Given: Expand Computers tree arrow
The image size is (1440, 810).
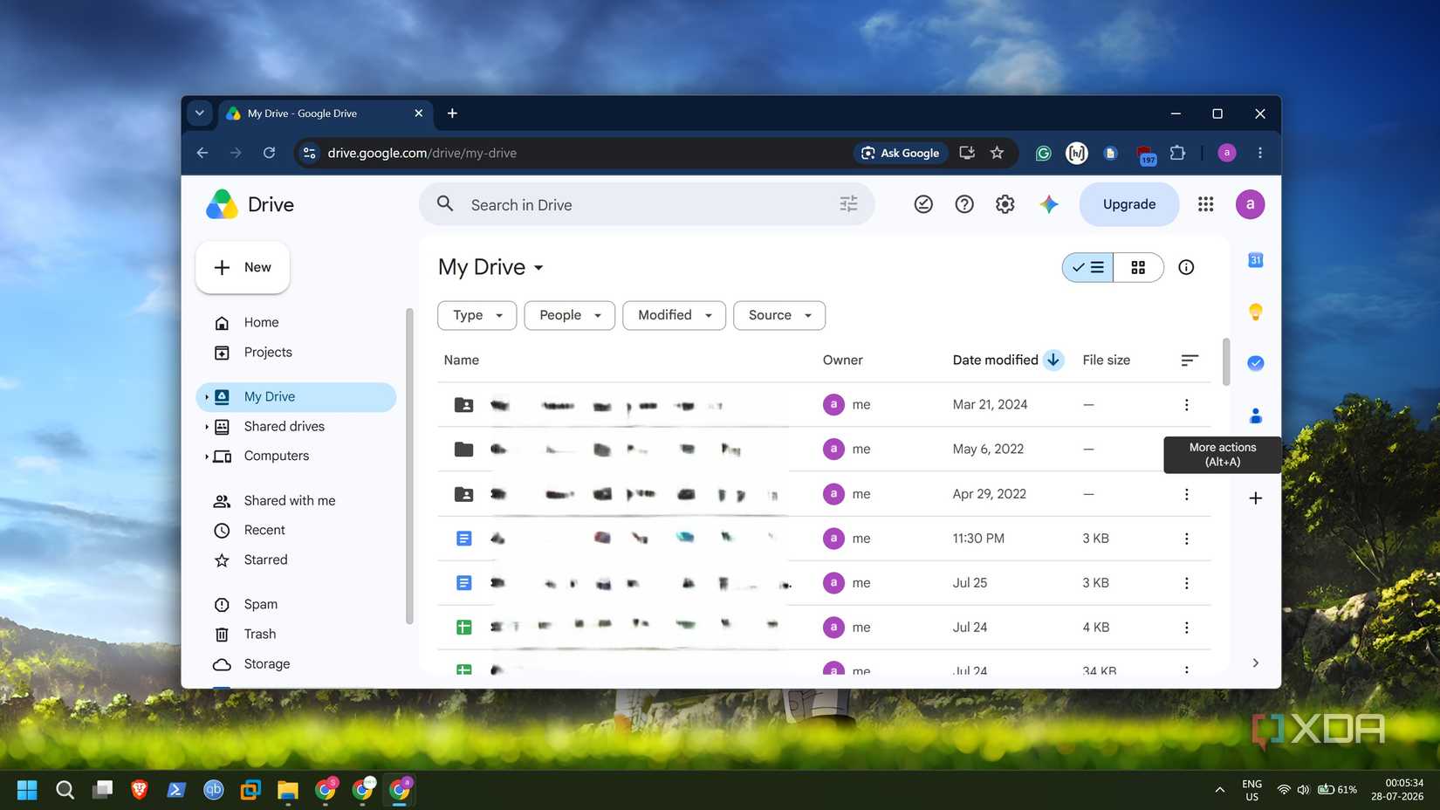Looking at the screenshot, I should (x=207, y=456).
